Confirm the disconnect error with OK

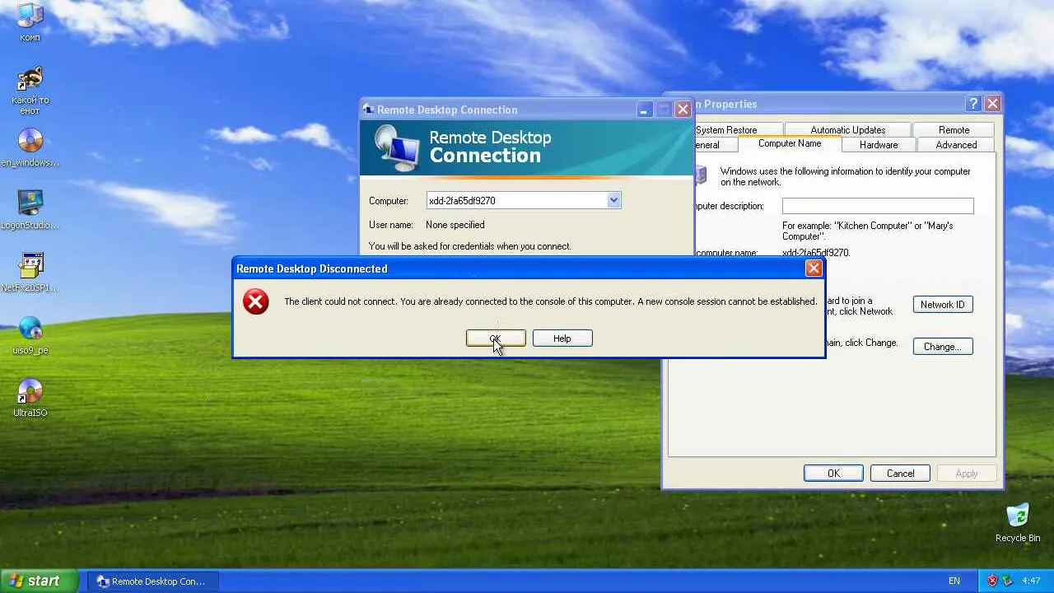click(496, 339)
